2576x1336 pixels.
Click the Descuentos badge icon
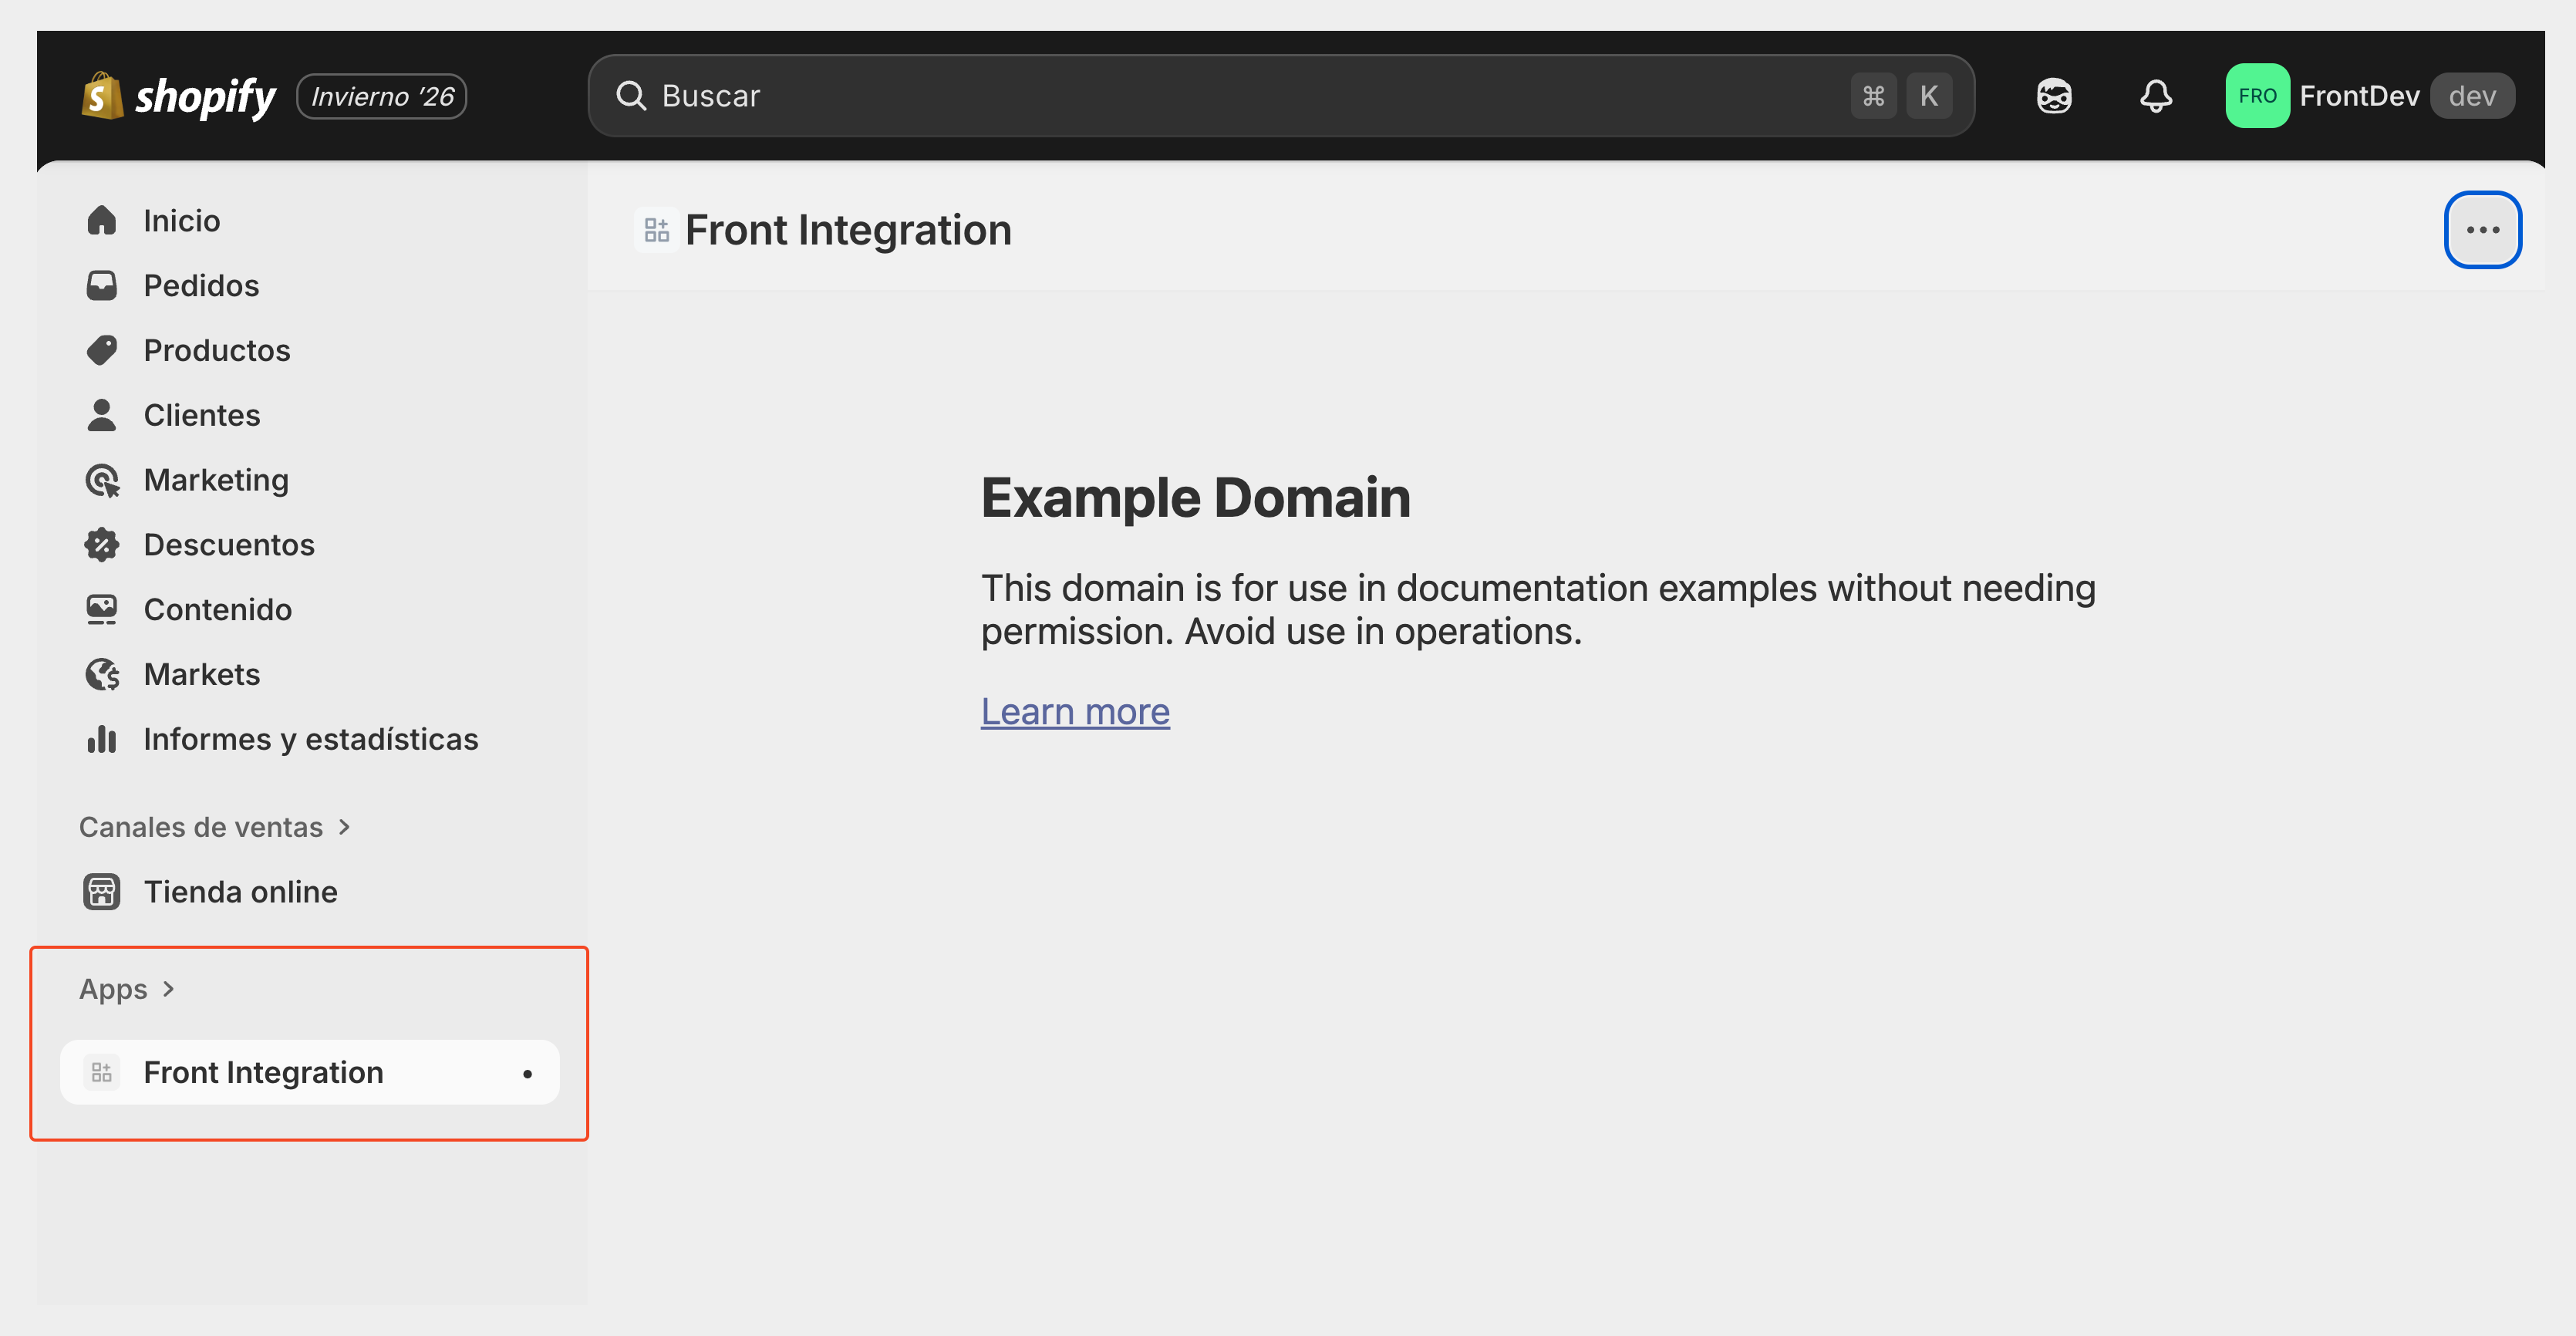click(102, 544)
